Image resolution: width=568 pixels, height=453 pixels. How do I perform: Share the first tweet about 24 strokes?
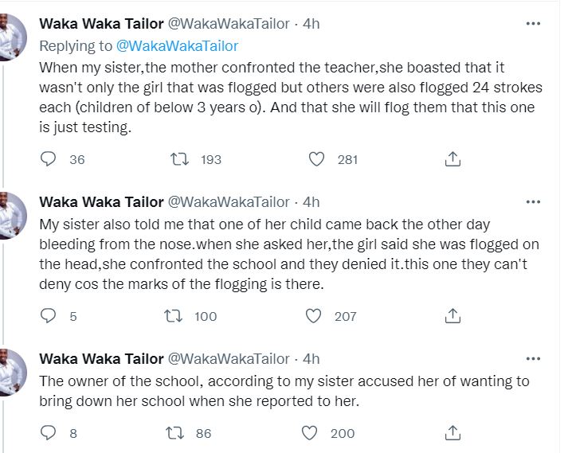[452, 159]
